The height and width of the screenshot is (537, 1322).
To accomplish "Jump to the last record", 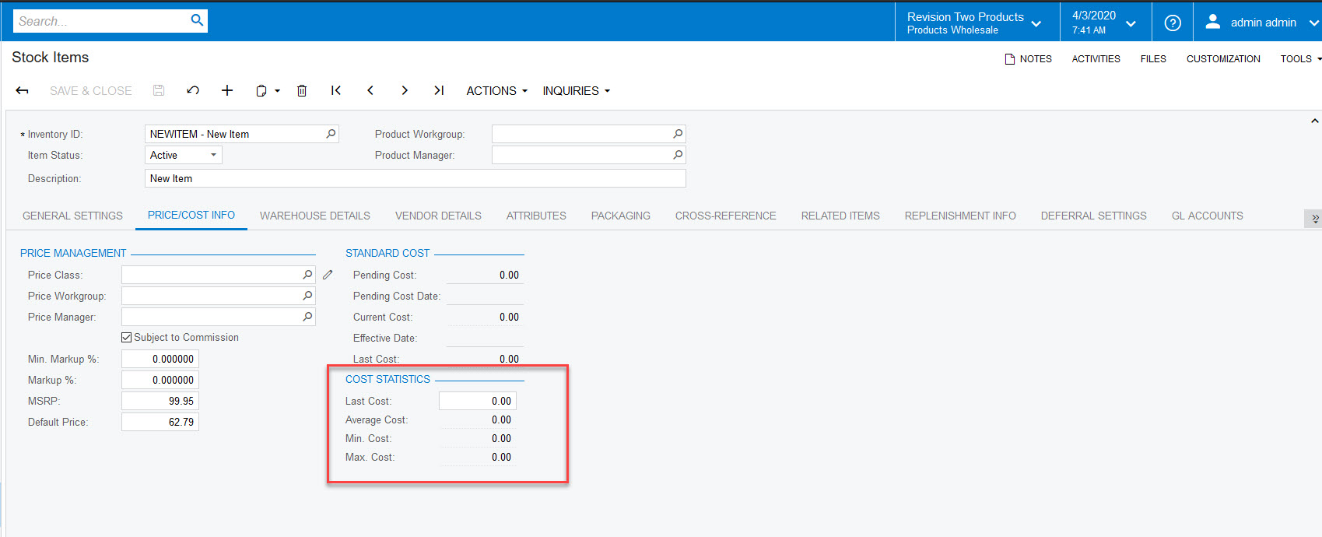I will tap(439, 90).
